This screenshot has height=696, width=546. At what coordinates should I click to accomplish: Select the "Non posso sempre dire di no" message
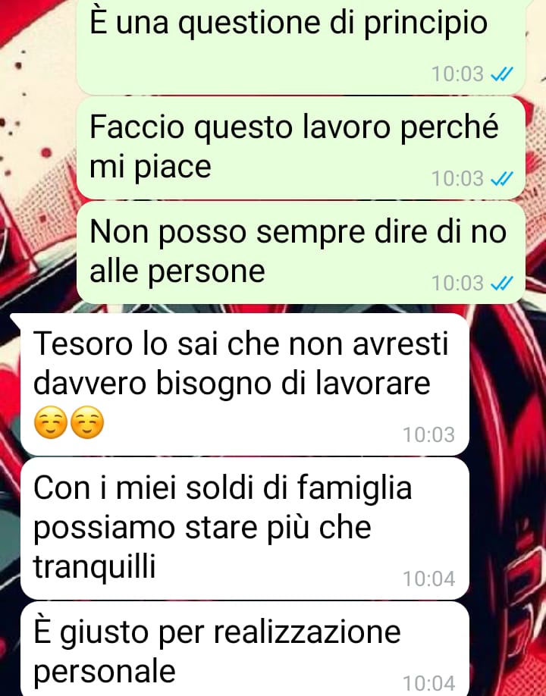300,252
